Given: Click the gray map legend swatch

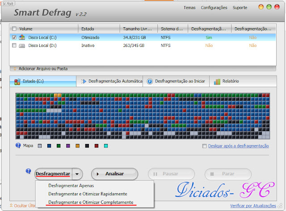Looking at the screenshot, I should [x=40, y=146].
